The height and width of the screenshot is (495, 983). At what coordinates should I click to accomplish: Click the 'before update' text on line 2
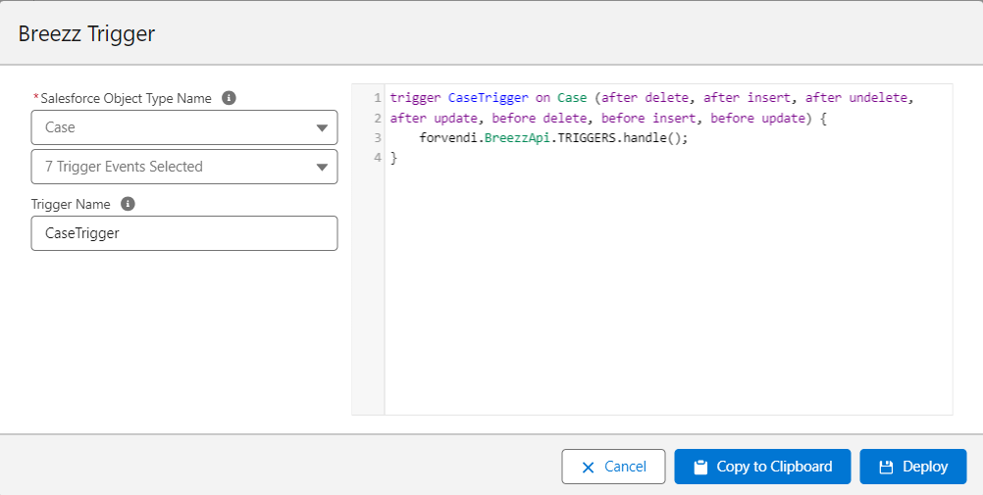(x=755, y=118)
